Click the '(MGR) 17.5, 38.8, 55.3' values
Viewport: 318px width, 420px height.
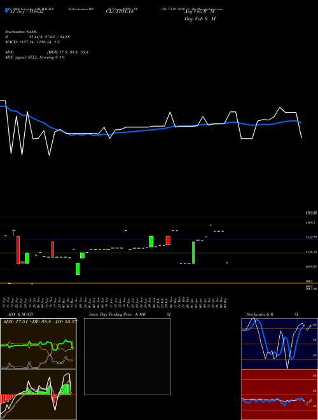coord(67,52)
